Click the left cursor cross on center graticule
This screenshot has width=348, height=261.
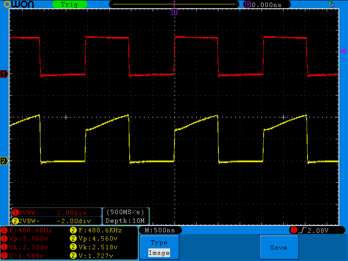tap(66, 117)
